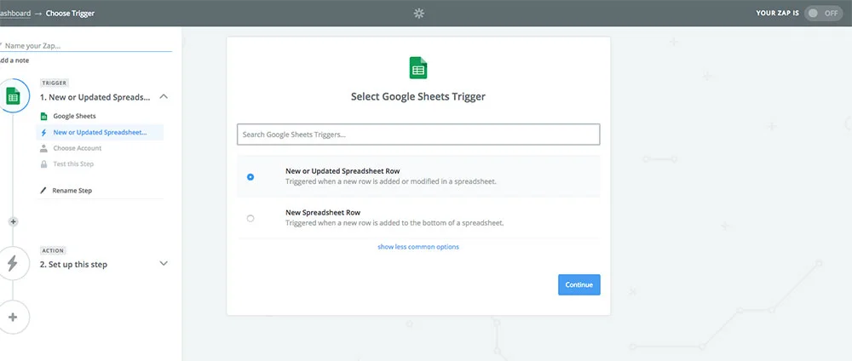This screenshot has width=852, height=361.
Task: Click the pencil icon beside Rename Step
Action: coord(43,191)
